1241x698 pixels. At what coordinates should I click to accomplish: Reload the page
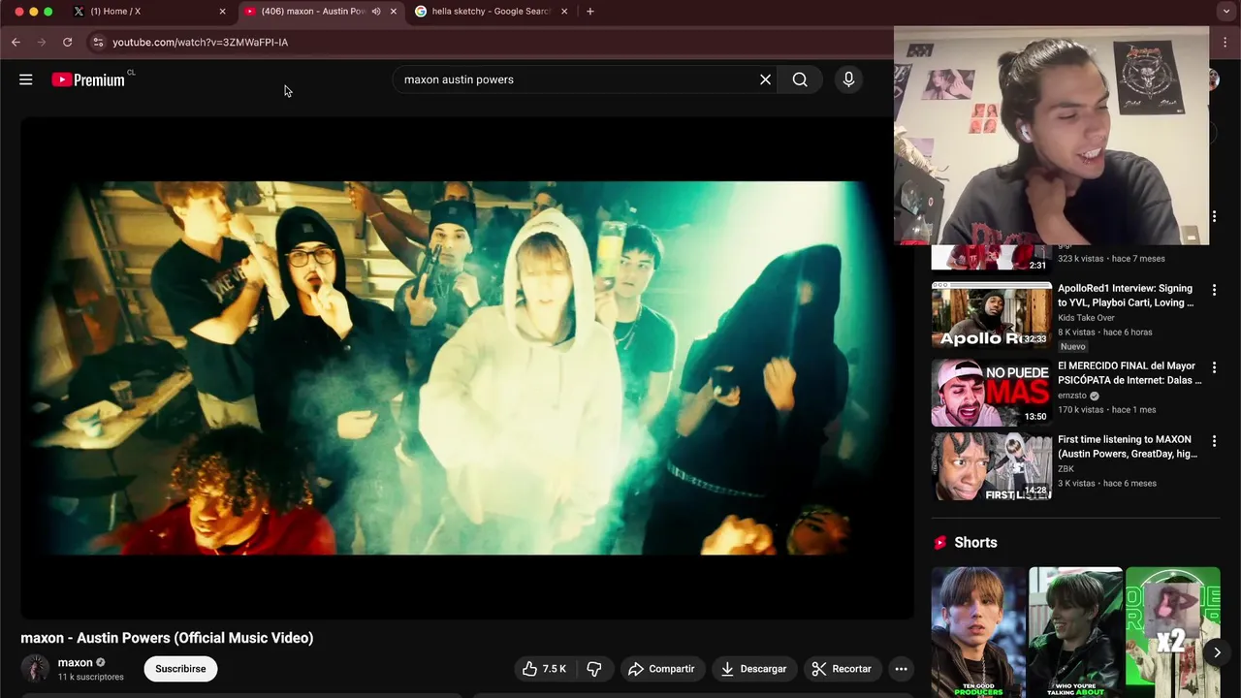(x=67, y=42)
